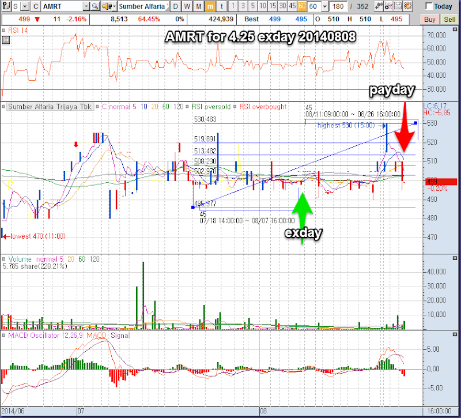Click the Best bid value 499

[x=275, y=20]
